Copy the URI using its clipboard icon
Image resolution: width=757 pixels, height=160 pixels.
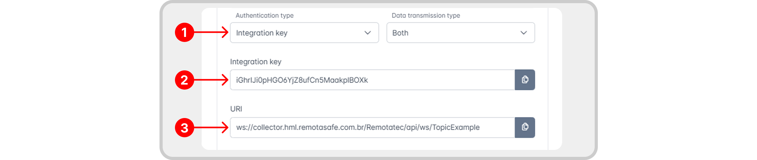525,127
